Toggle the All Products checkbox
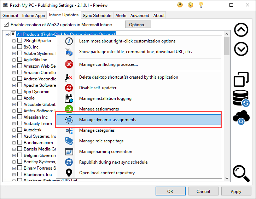Image resolution: width=256 pixels, height=199 pixels. coord(13,34)
